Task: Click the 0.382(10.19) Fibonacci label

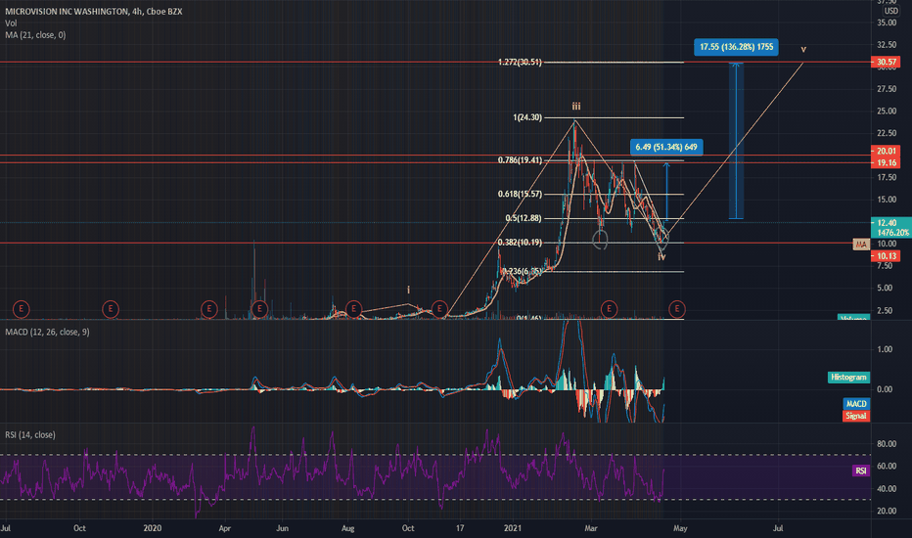Action: [520, 243]
